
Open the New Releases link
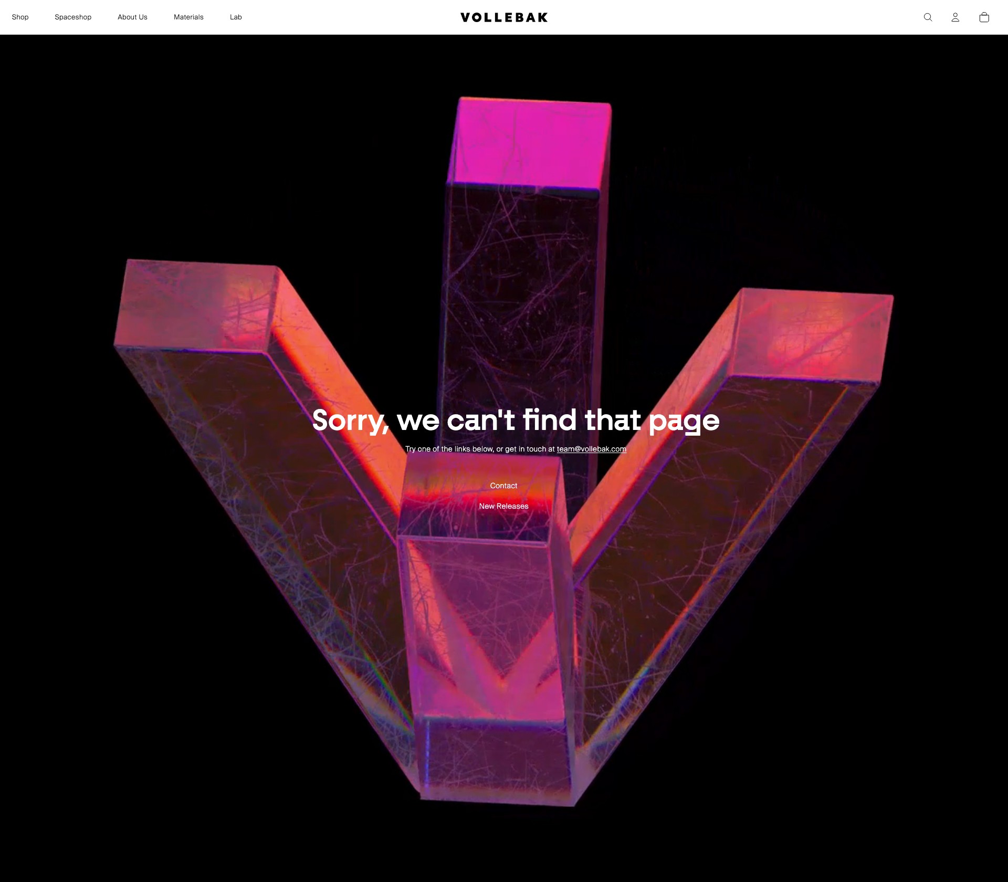click(503, 506)
